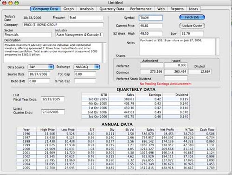Viewport: 232px width, 175px height.
Task: Click the Preferred Stock Dividend field
Action: (x=176, y=78)
